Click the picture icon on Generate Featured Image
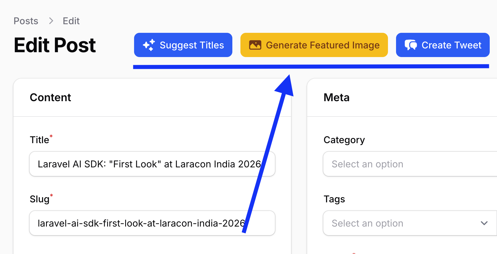This screenshot has width=497, height=254. pyautogui.click(x=255, y=45)
